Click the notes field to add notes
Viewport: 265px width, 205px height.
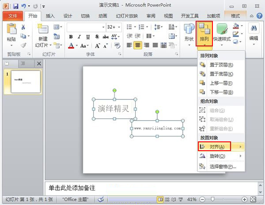[x=151, y=188]
